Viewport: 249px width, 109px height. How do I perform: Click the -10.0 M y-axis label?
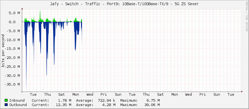(x=13, y=40)
